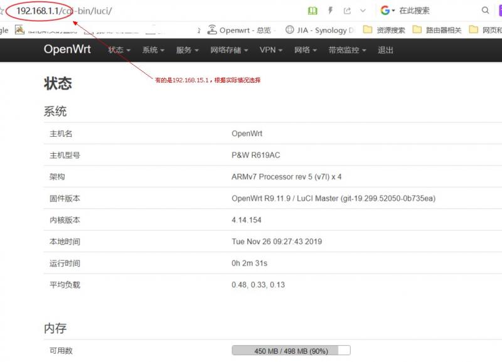Viewport: 502px width, 362px height.
Task: Click the 退出 logout link
Action: click(x=385, y=50)
